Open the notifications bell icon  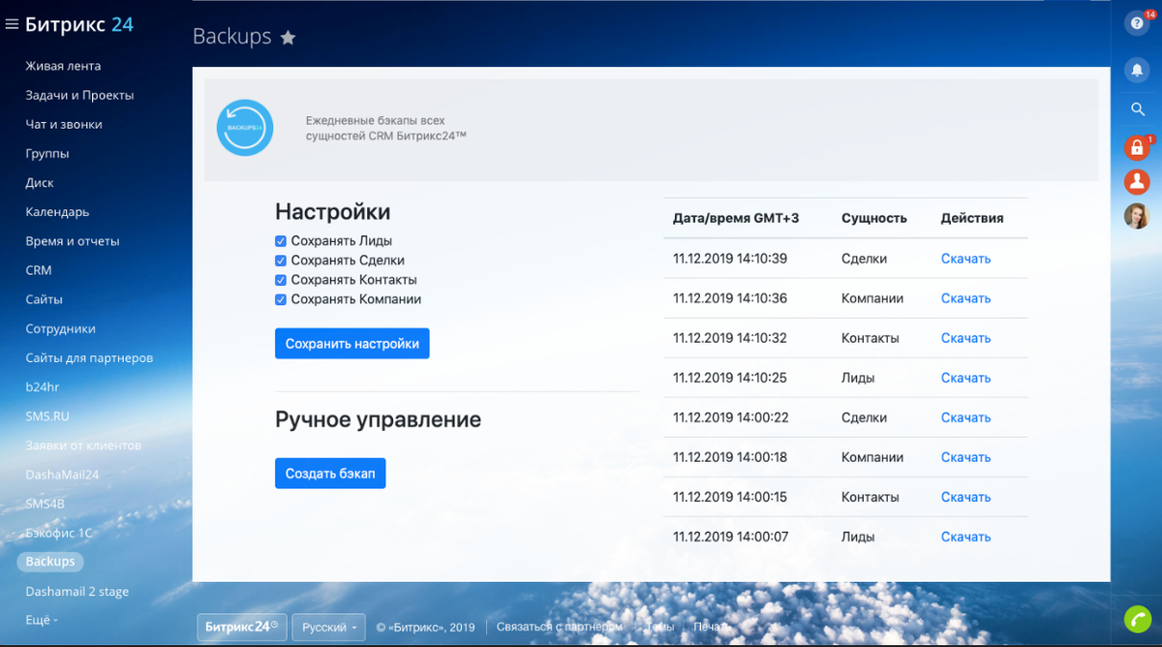[1137, 70]
